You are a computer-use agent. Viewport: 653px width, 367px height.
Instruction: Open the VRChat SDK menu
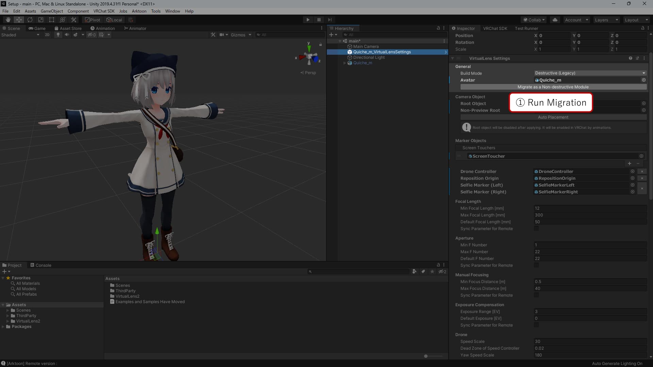pyautogui.click(x=104, y=11)
